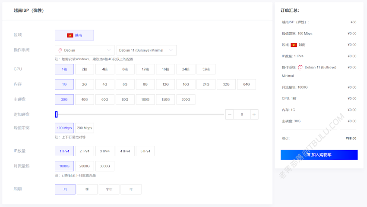Select 4G memory option
The width and height of the screenshot is (367, 207).
coord(104,84)
